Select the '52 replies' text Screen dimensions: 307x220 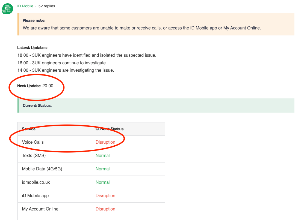(x=47, y=6)
